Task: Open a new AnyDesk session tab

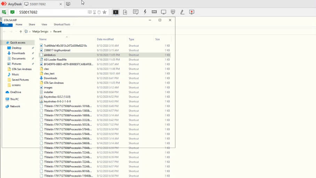Action: (68, 4)
